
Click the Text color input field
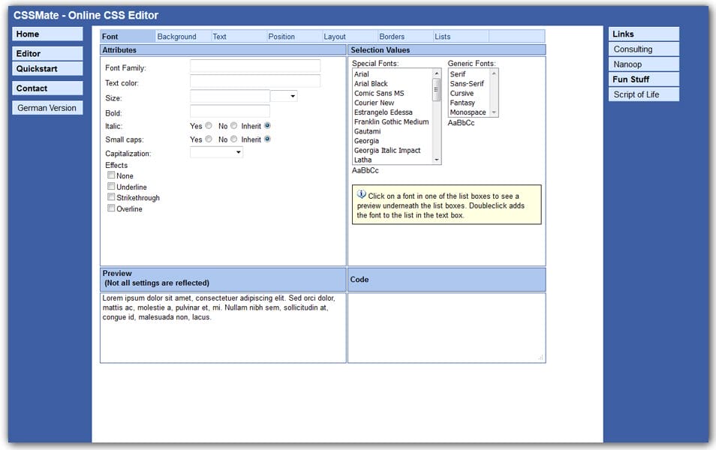tap(255, 81)
